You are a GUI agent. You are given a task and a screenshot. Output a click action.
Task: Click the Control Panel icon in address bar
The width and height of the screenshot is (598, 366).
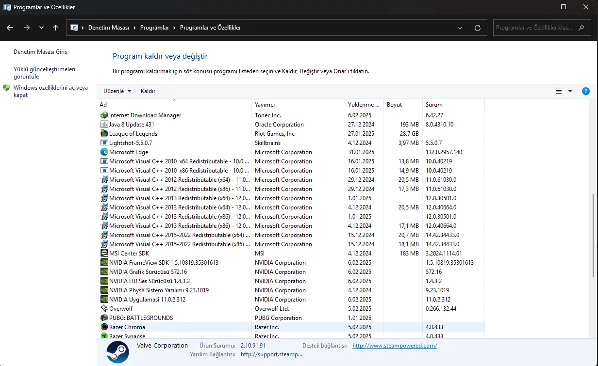coord(74,28)
